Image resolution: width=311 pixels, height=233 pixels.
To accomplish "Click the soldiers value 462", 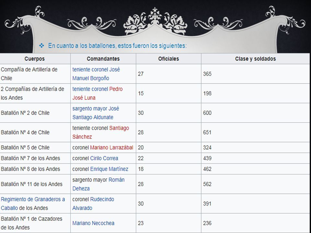I will [207, 169].
